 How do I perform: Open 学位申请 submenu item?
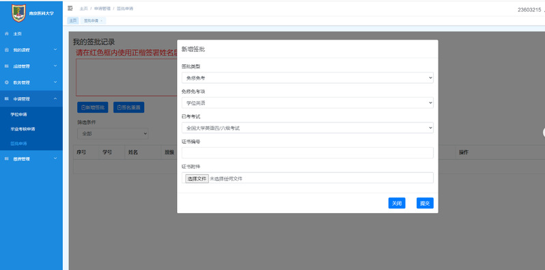[18, 114]
